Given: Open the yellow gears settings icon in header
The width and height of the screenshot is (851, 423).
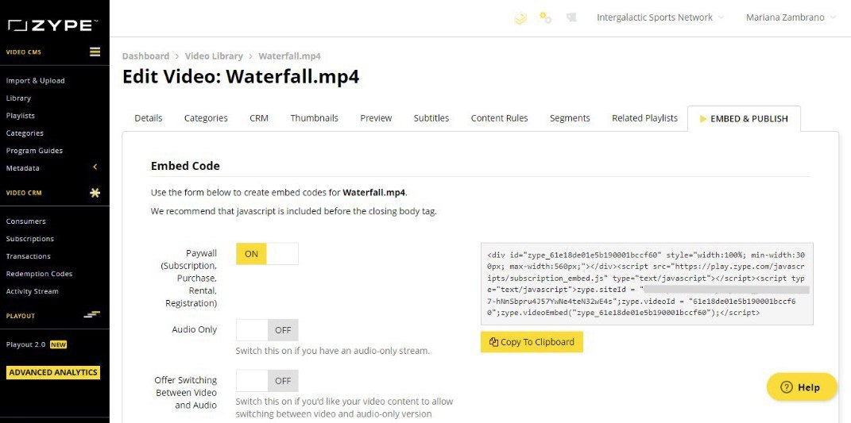Looking at the screenshot, I should coord(545,18).
